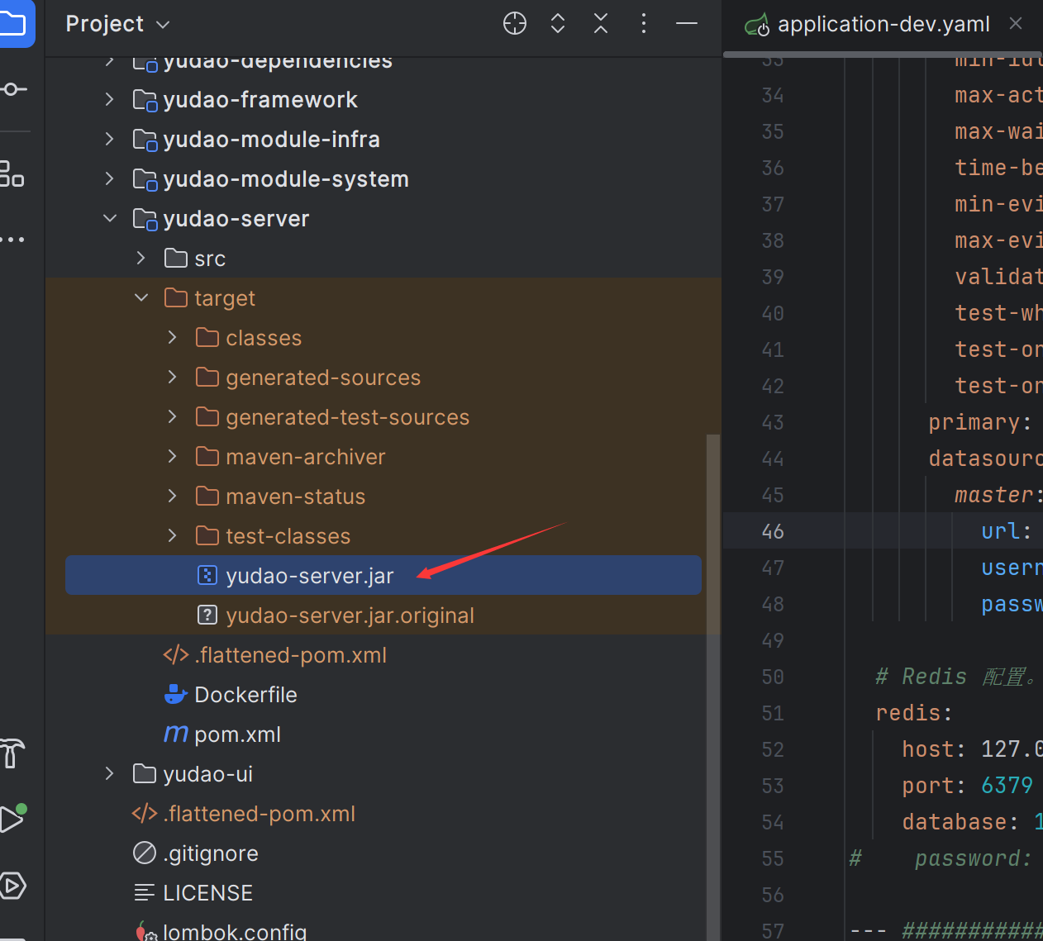
Task: Click the unknown-file icon of yudao-server.jar.original
Action: (x=207, y=615)
